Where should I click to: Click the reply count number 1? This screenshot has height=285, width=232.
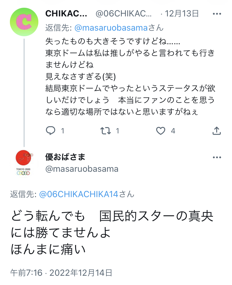pos(63,131)
